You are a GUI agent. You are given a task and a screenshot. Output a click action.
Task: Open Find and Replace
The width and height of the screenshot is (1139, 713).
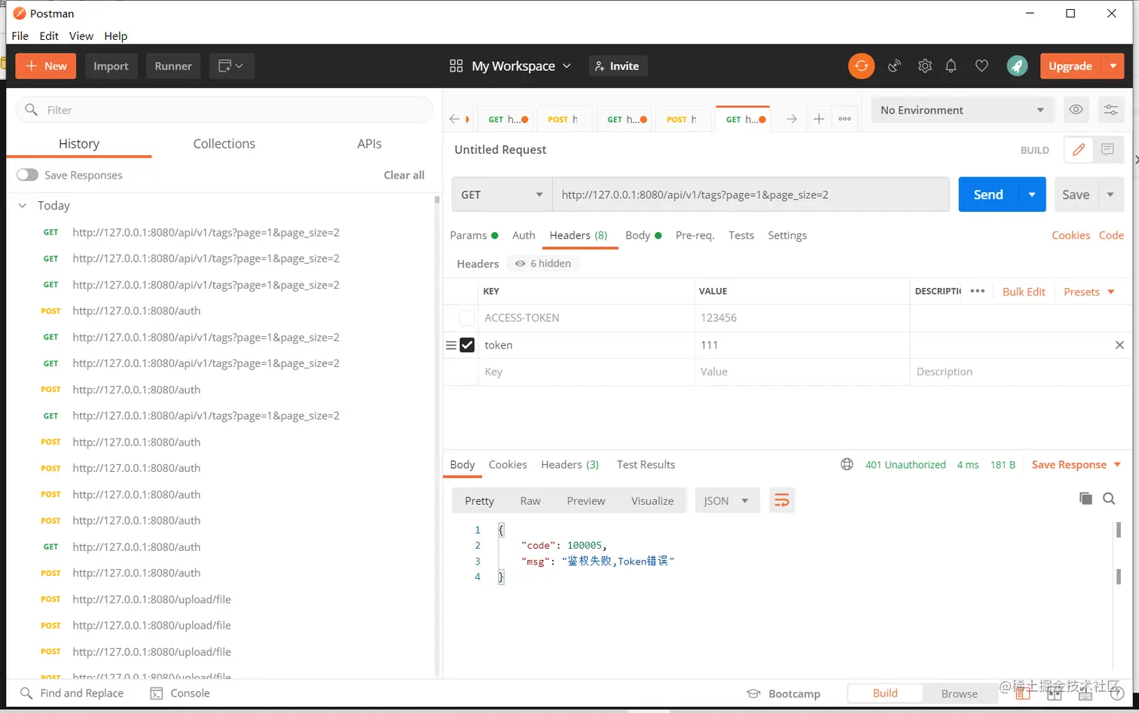tap(72, 693)
